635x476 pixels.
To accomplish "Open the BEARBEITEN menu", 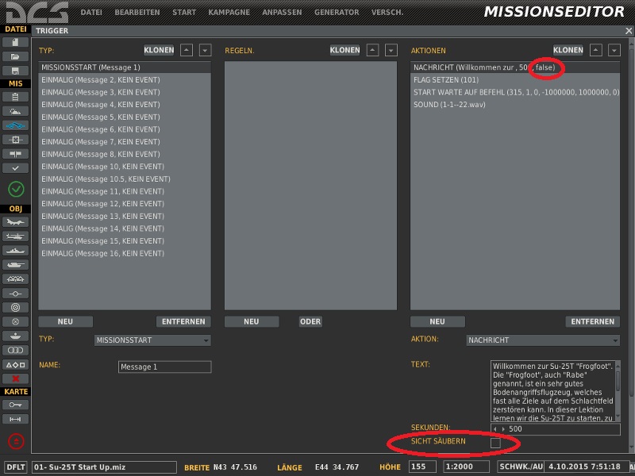I will [137, 13].
